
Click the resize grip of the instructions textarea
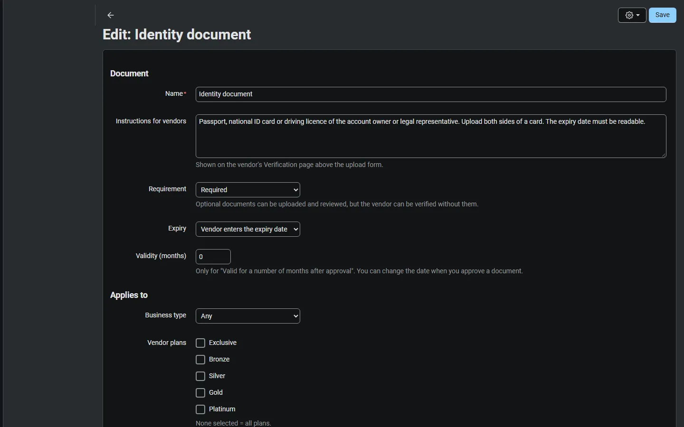coord(663,155)
